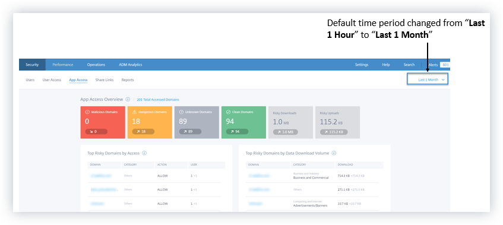
Task: Select the App Access sub-tab
Action: 78,80
